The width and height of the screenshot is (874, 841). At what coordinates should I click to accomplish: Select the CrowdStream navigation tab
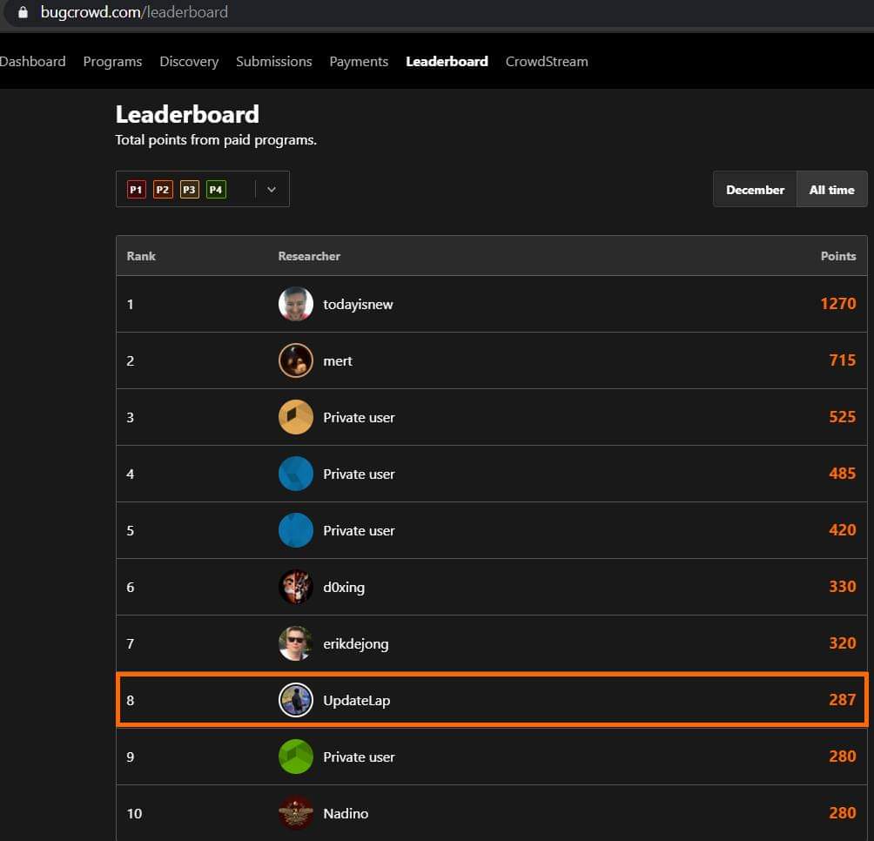point(547,61)
